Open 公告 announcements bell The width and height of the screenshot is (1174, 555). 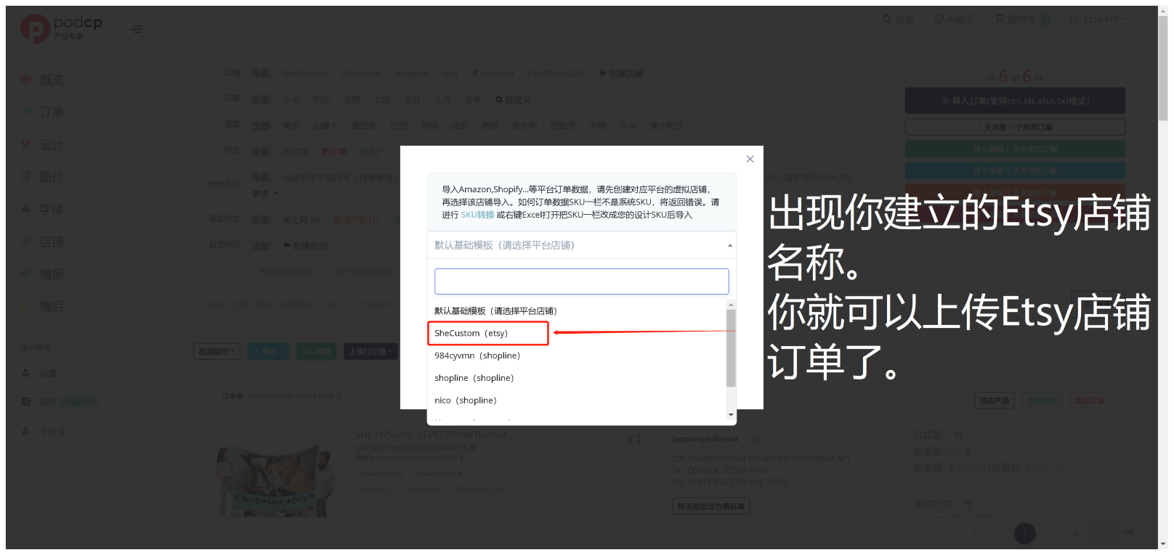[898, 19]
